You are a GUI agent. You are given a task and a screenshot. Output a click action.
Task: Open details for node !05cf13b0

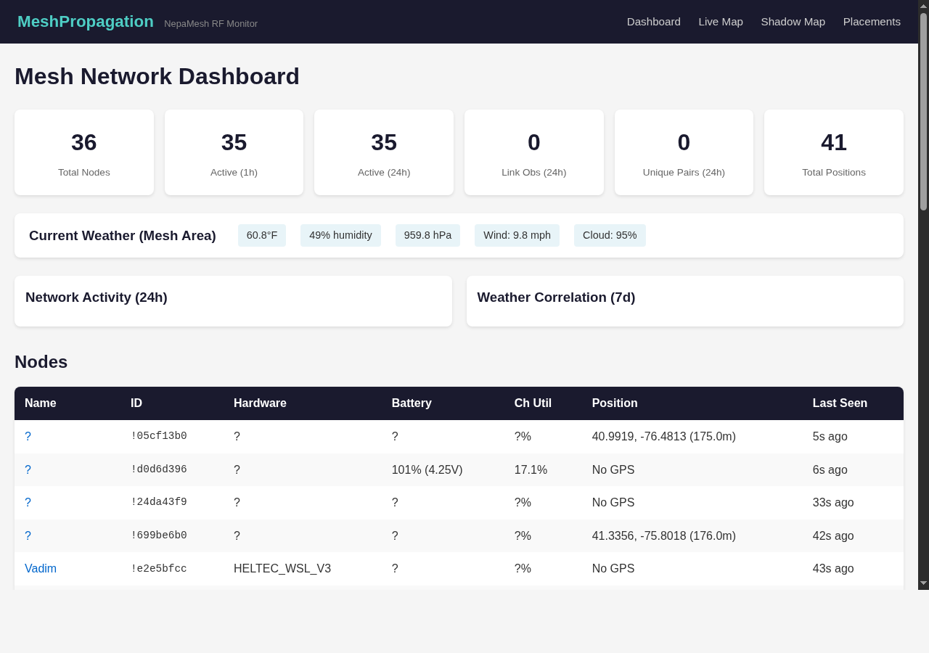pos(28,436)
